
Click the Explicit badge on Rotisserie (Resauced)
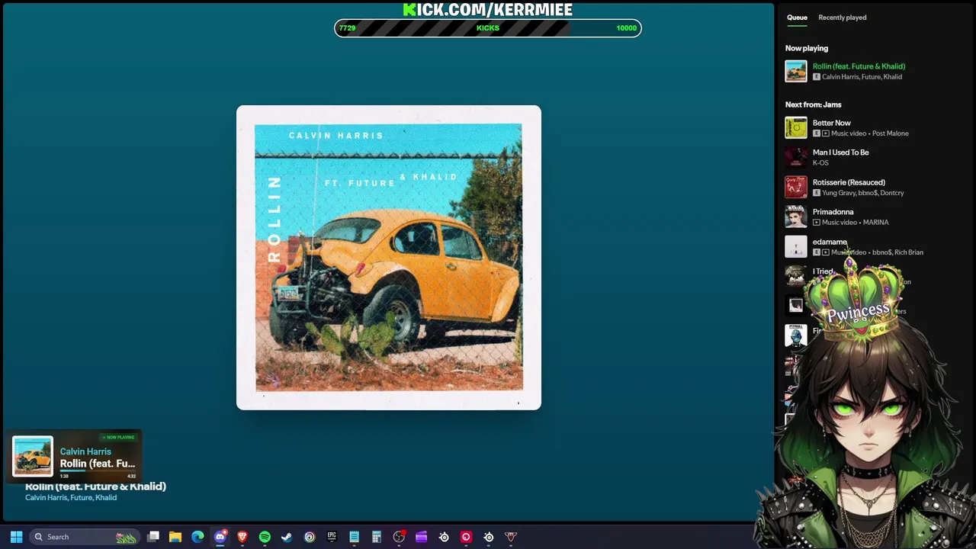point(817,193)
